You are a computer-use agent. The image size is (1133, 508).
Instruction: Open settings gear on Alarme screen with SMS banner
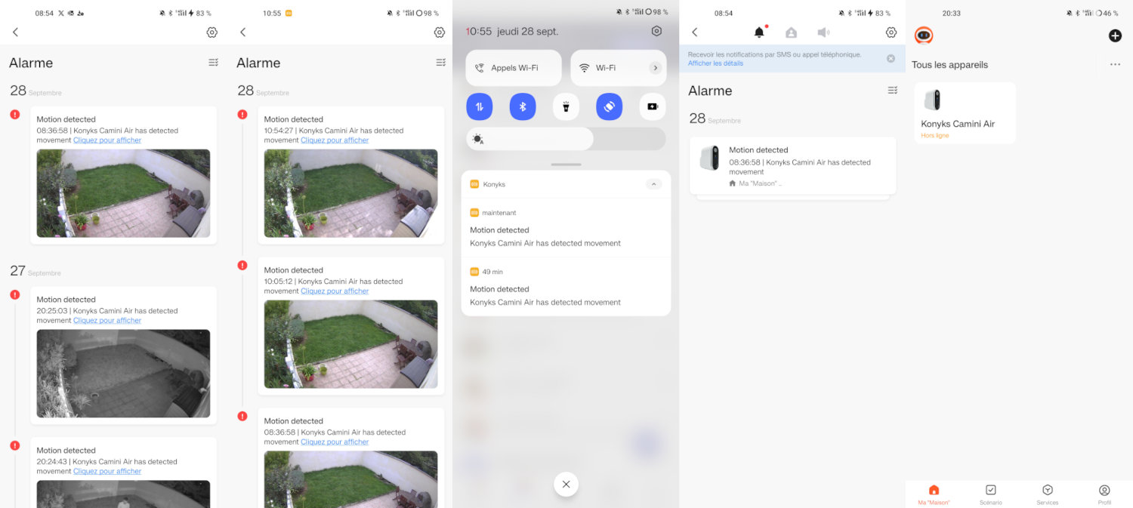pos(891,32)
